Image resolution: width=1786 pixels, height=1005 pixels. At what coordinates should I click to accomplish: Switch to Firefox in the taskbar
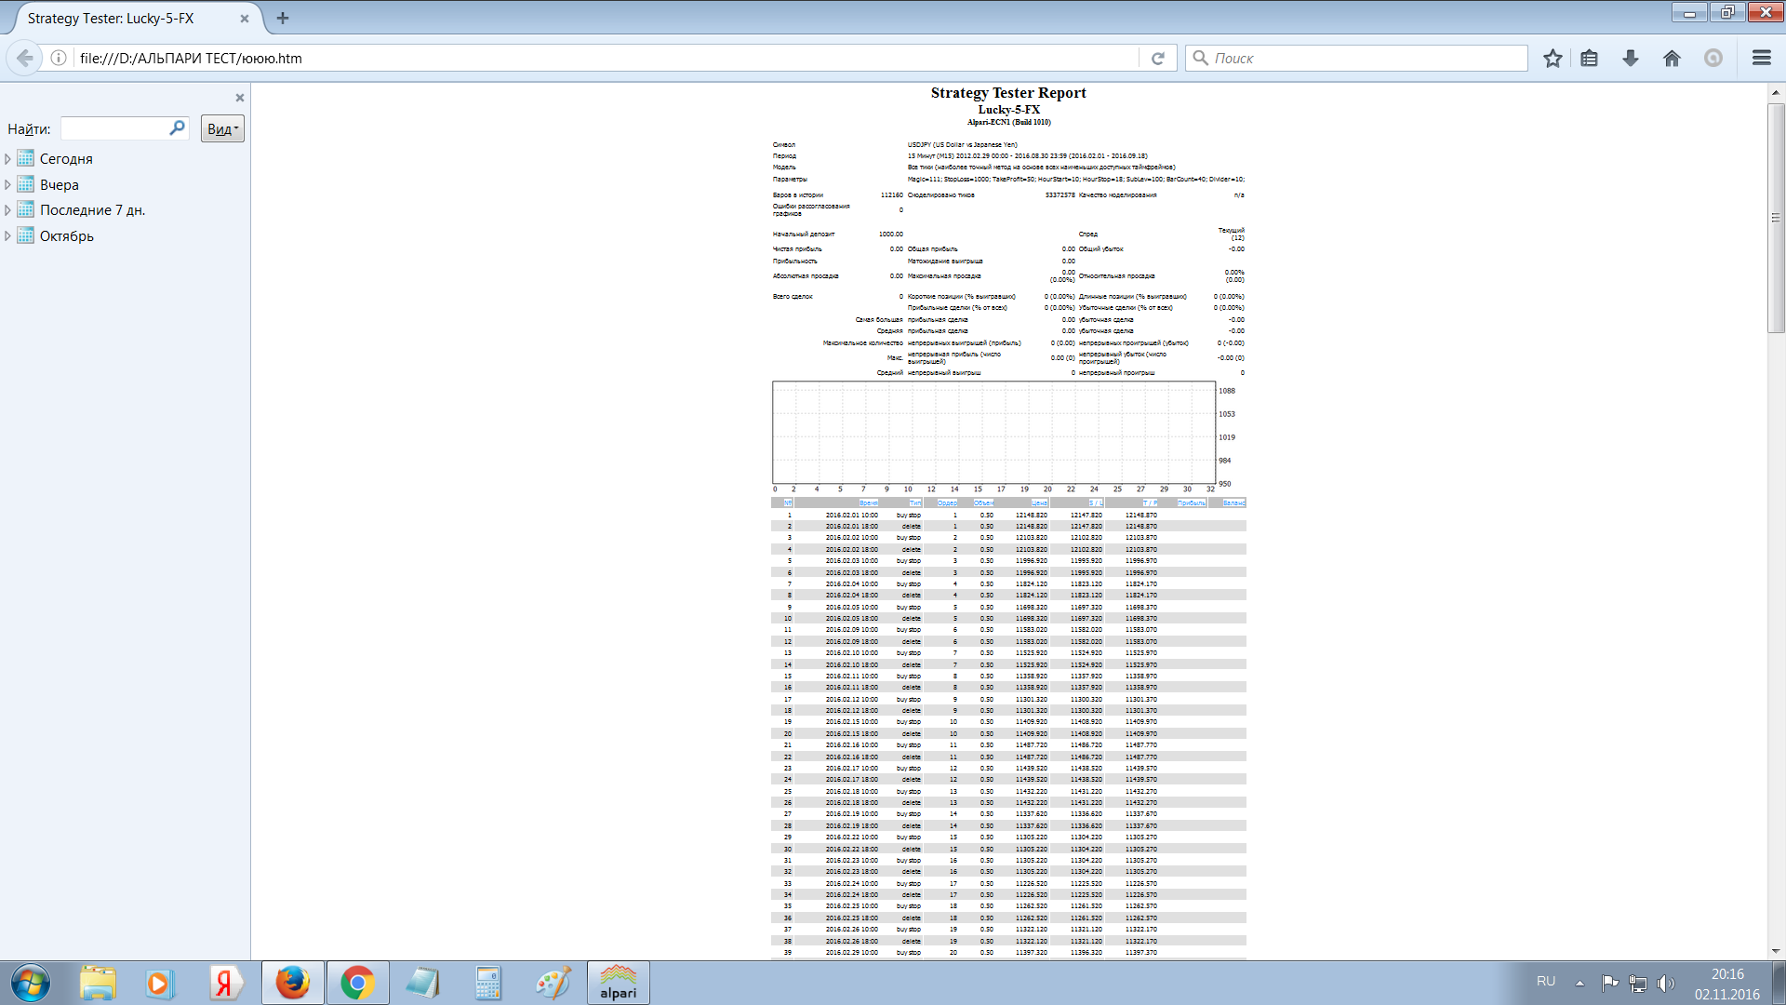[x=293, y=983]
